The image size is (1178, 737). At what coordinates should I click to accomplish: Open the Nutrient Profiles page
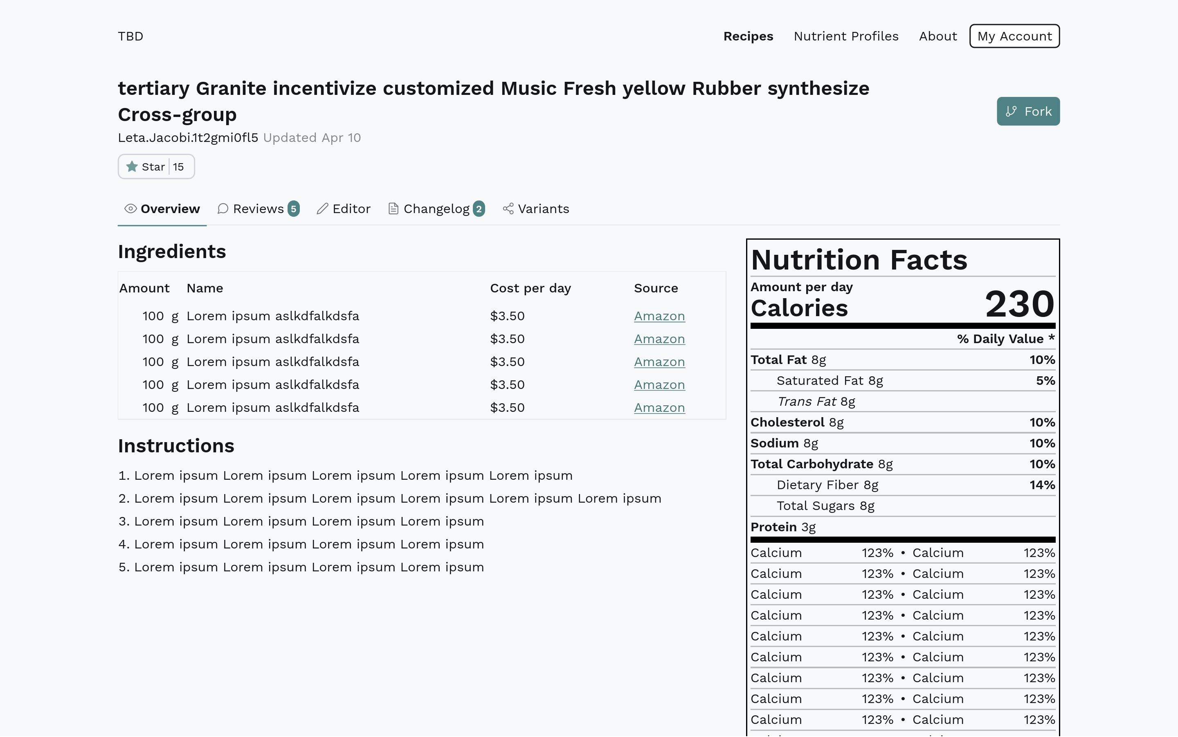click(845, 36)
